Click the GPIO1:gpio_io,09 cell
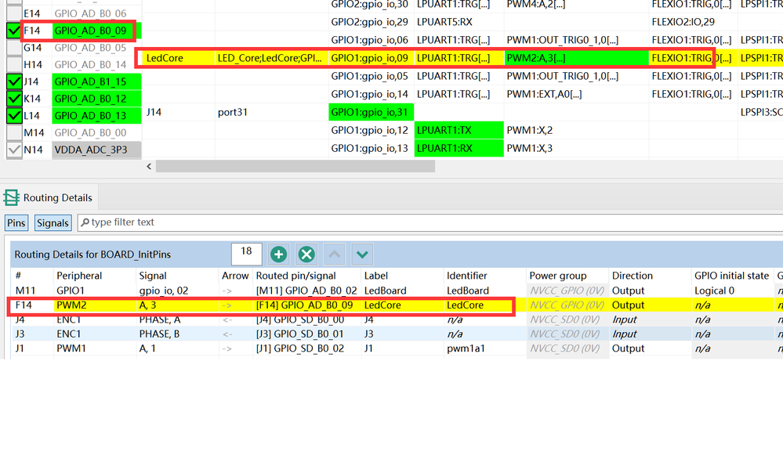783x455 pixels. point(371,58)
